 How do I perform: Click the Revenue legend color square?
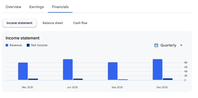coord(7,45)
